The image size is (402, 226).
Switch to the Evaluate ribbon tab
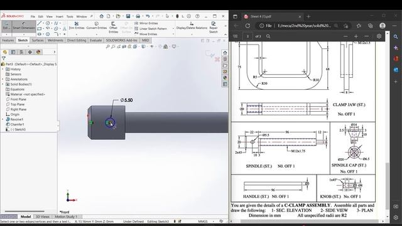pyautogui.click(x=96, y=40)
